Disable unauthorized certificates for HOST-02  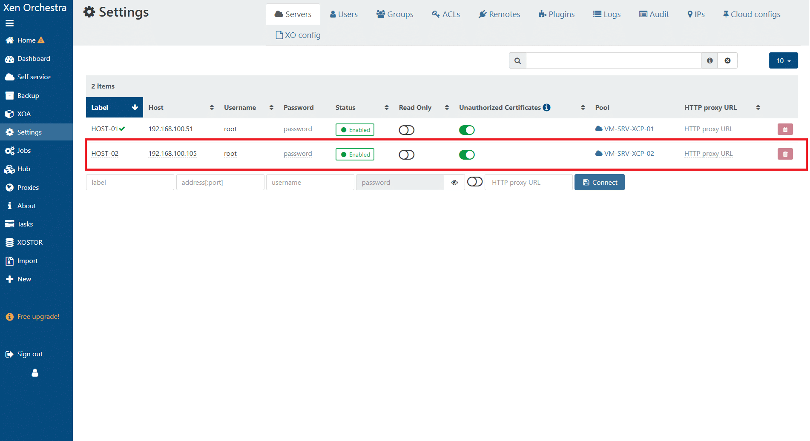point(467,155)
